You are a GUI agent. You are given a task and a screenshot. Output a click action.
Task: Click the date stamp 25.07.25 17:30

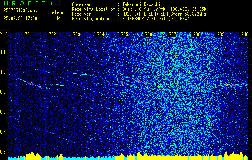click(x=20, y=18)
